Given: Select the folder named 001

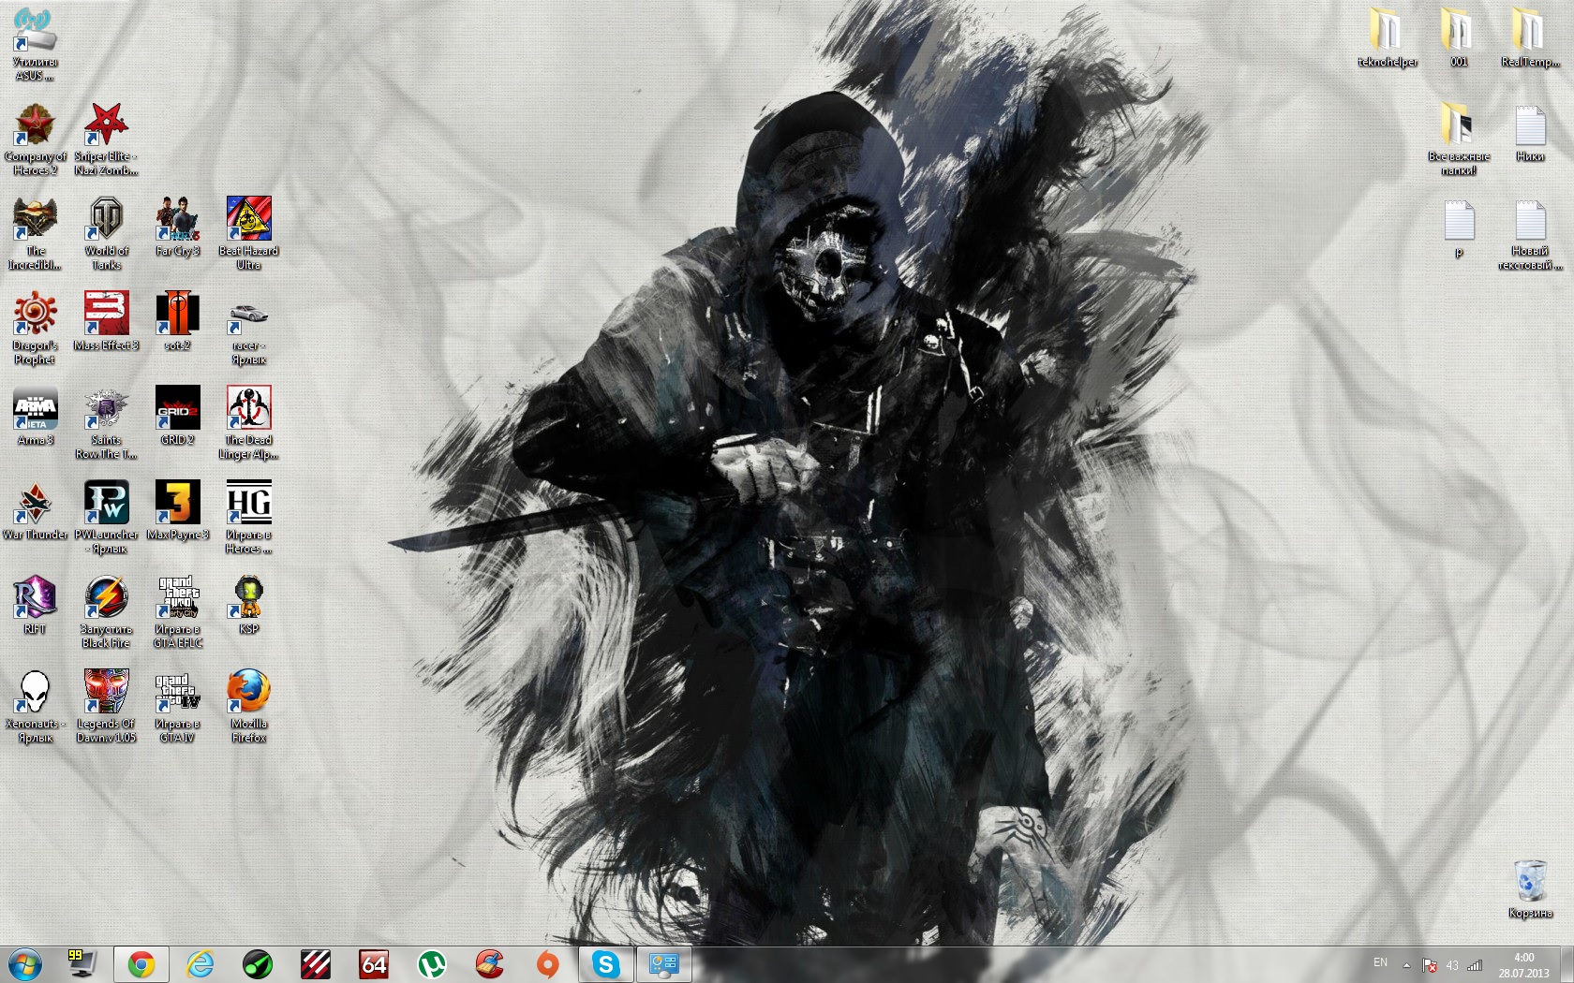Looking at the screenshot, I should [x=1459, y=38].
